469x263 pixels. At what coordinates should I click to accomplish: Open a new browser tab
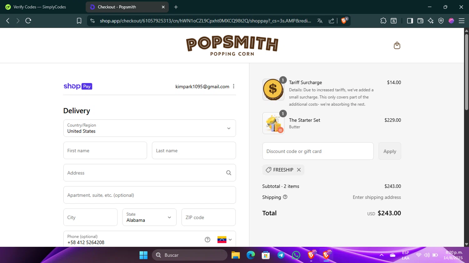176,7
